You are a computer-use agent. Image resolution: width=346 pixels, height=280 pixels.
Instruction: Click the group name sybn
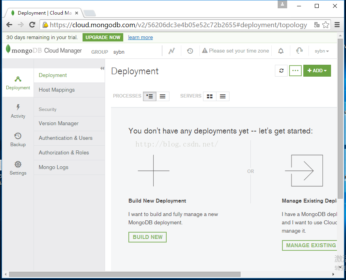coord(119,52)
